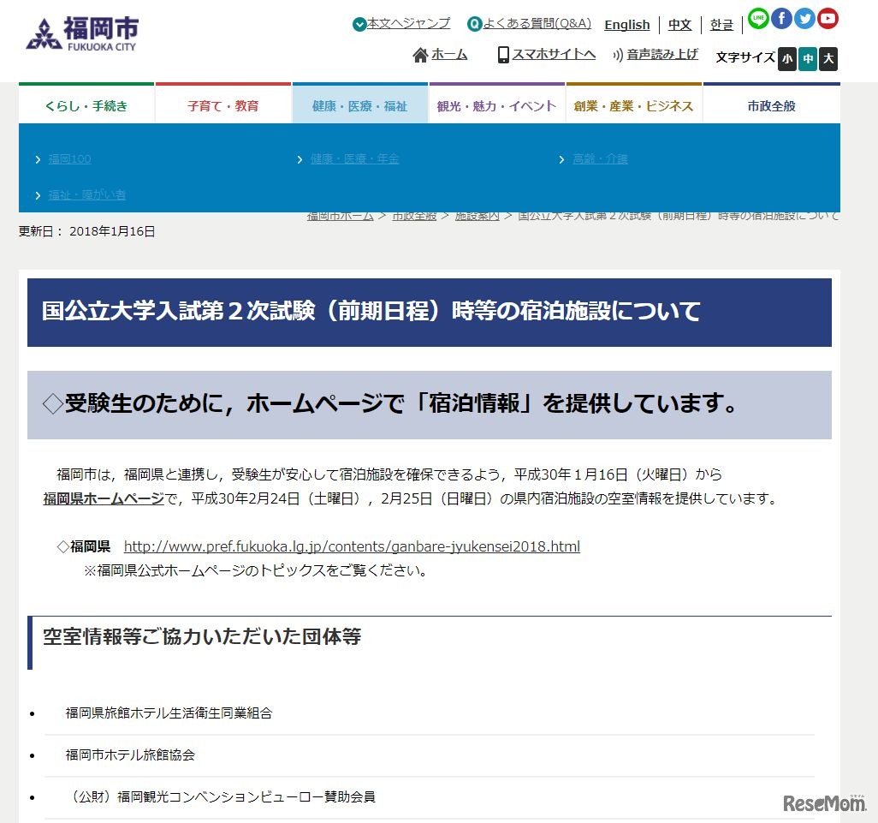Open the Twitter icon in the header
The image size is (878, 823).
[x=804, y=18]
